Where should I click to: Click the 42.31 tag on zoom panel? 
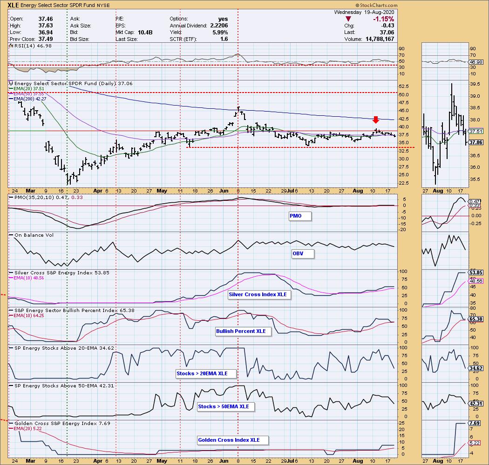476,404
